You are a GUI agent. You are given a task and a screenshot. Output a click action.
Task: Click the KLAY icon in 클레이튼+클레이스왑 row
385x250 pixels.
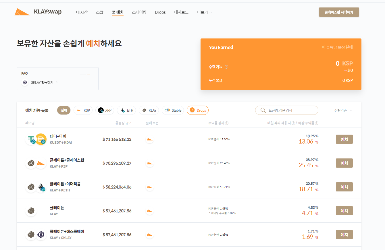(31, 163)
